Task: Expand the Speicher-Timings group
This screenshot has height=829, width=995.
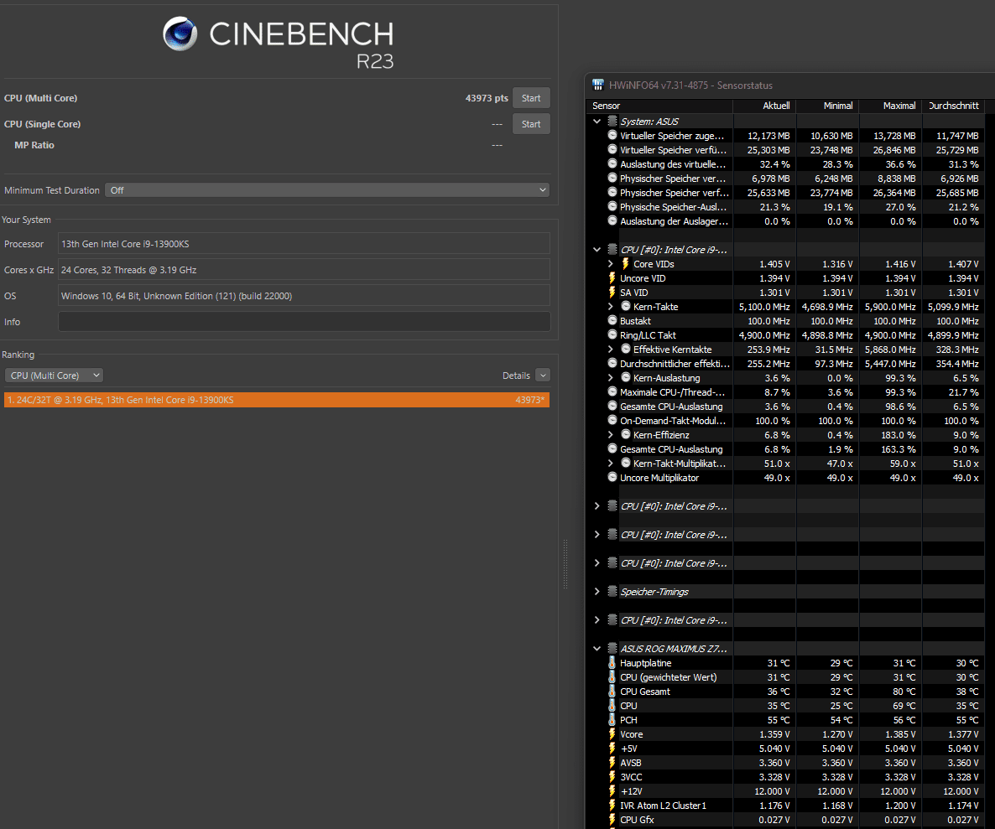Action: point(596,591)
